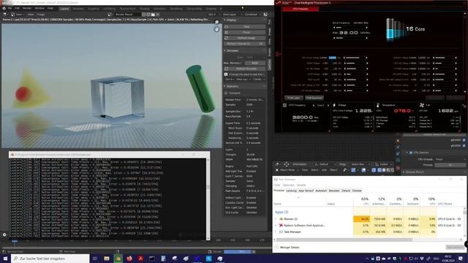Switch to the Shading workspace tab
Viewport: 468px width, 263px height.
point(145,9)
